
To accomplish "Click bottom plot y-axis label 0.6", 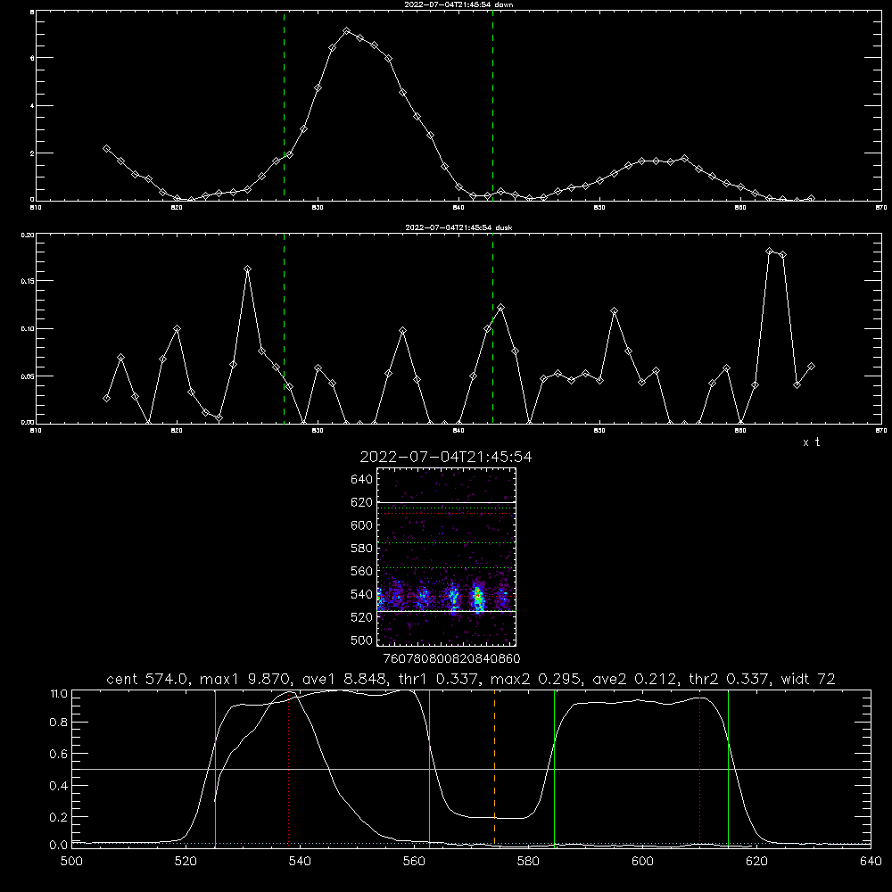I will 59,754.
